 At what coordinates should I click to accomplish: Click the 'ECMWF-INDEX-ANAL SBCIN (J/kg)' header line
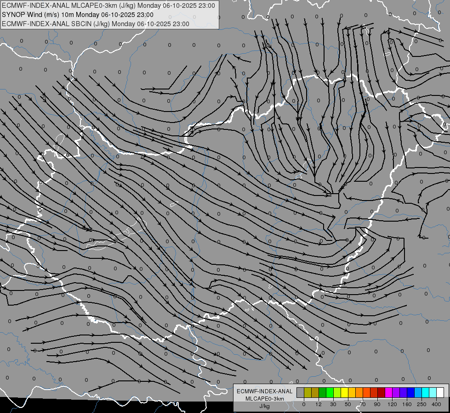[x=96, y=24]
